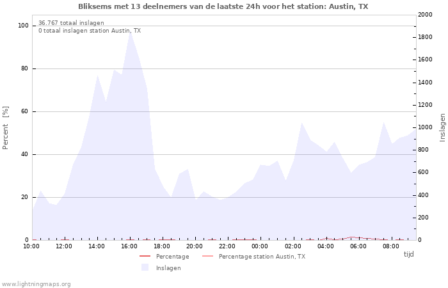Click the Inslagen right axis title

pos(442,127)
